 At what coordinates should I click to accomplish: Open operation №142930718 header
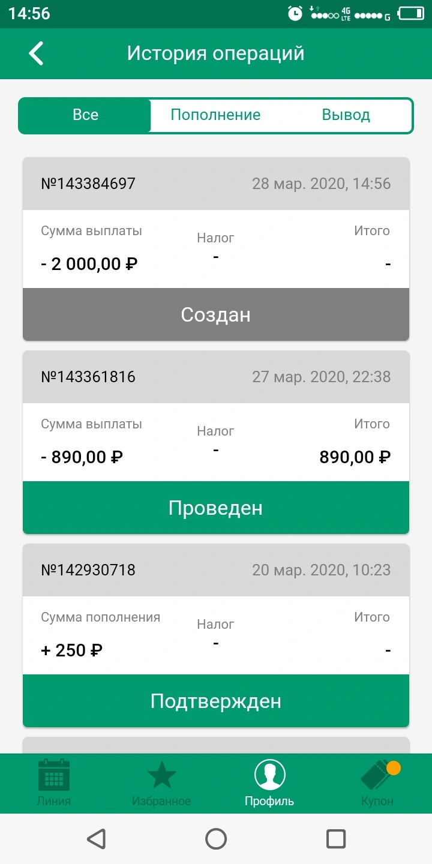(x=216, y=570)
